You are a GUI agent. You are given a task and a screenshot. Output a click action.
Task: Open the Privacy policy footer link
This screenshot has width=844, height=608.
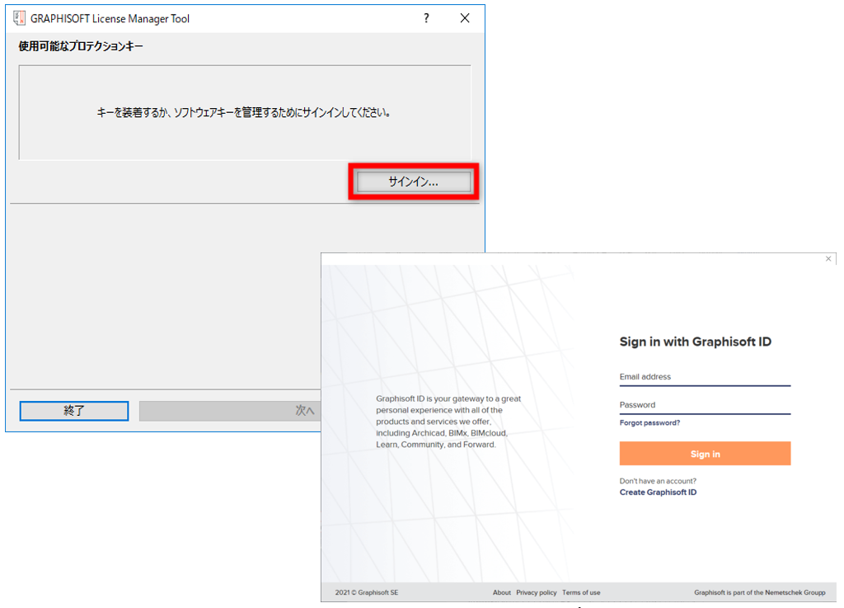point(537,592)
